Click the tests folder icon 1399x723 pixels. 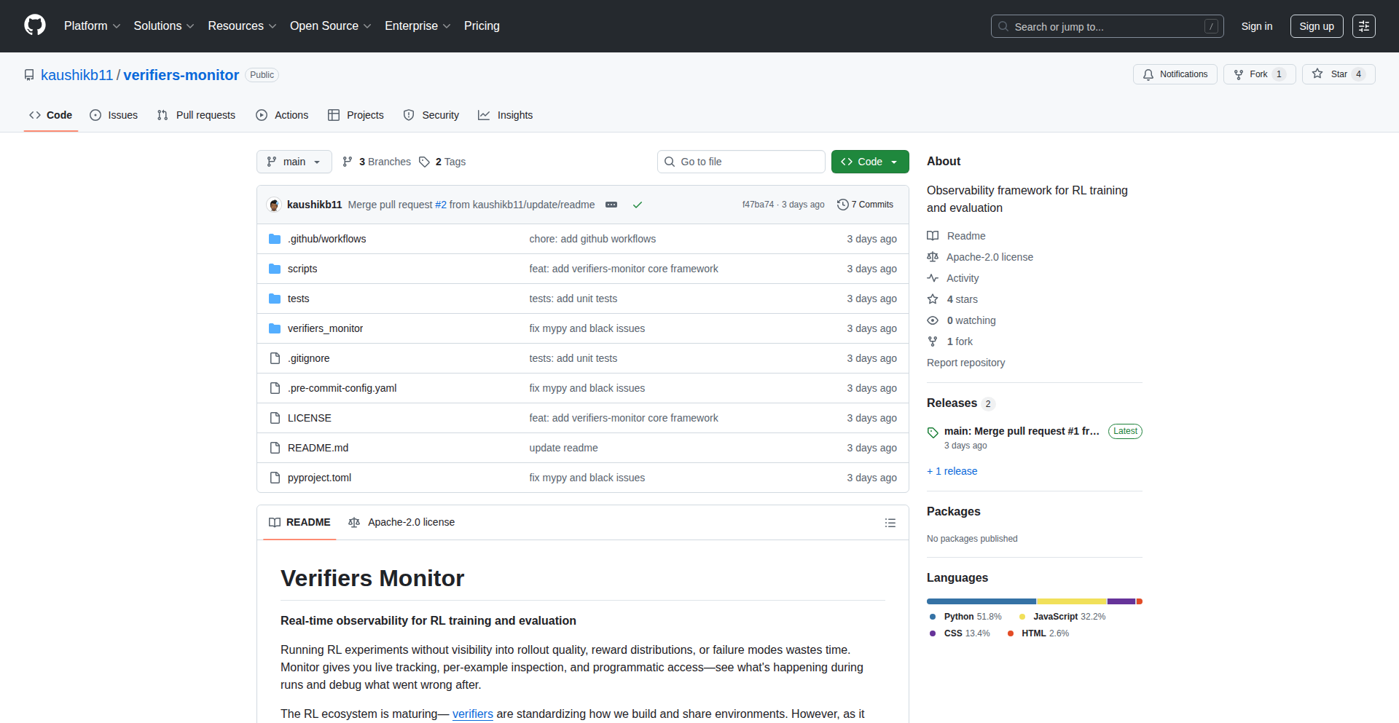pos(275,299)
